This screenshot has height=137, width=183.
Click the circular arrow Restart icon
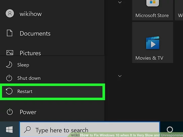pos(9,91)
